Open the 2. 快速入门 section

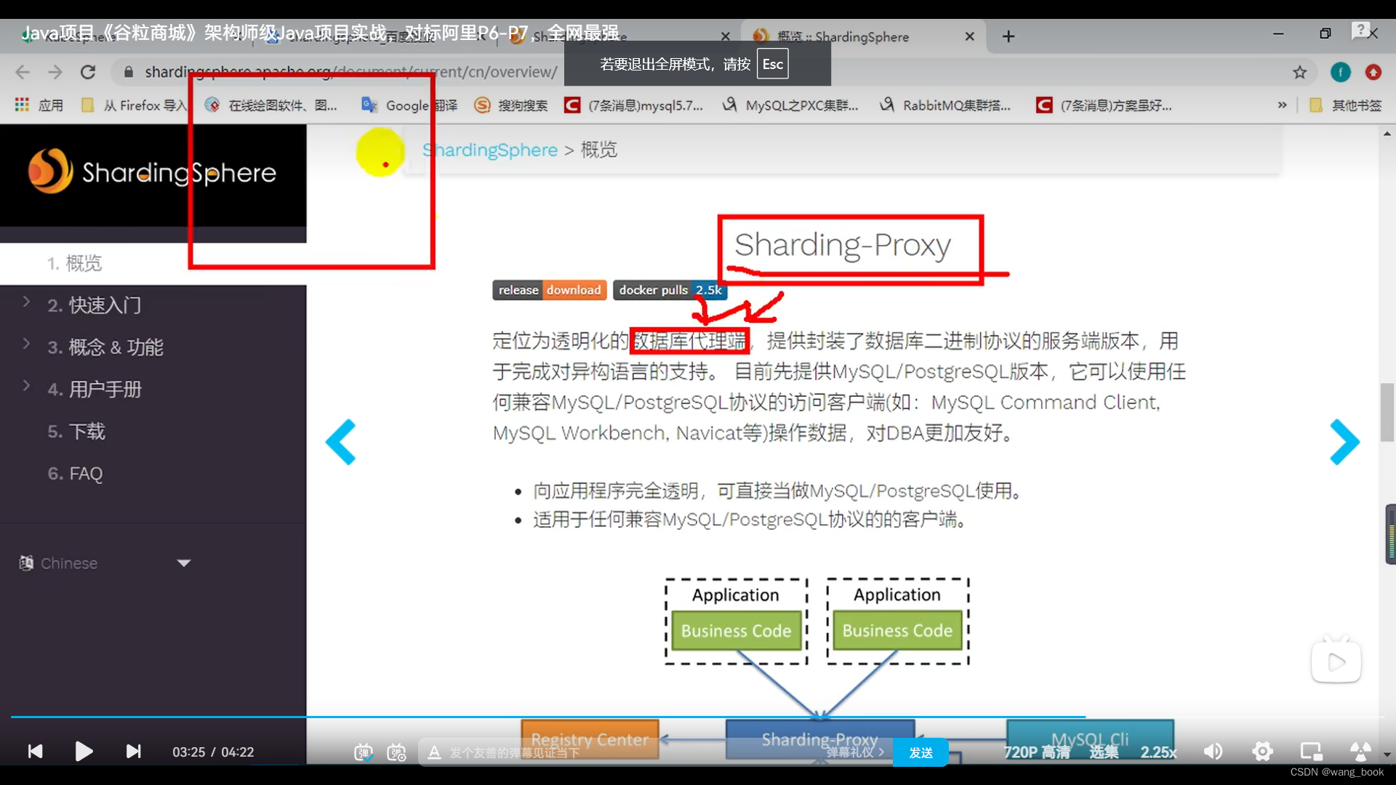(95, 305)
